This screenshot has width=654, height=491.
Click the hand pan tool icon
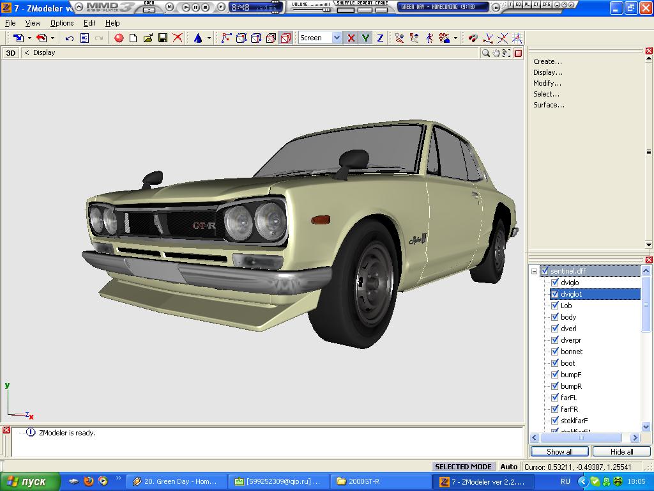pos(496,53)
